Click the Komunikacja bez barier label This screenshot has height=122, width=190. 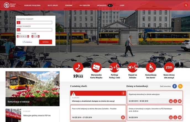pos(151,76)
